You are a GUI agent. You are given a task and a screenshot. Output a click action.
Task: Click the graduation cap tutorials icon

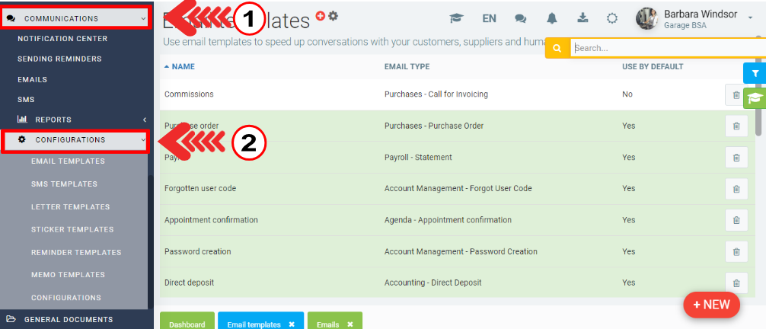(x=457, y=18)
